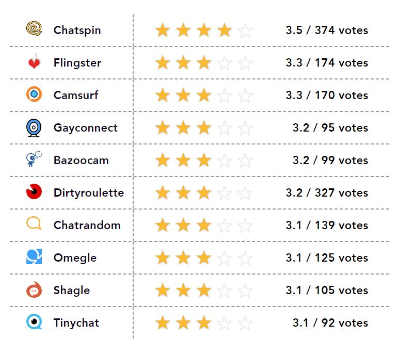
Task: Click the Tinychat blue eye icon
Action: (x=34, y=323)
